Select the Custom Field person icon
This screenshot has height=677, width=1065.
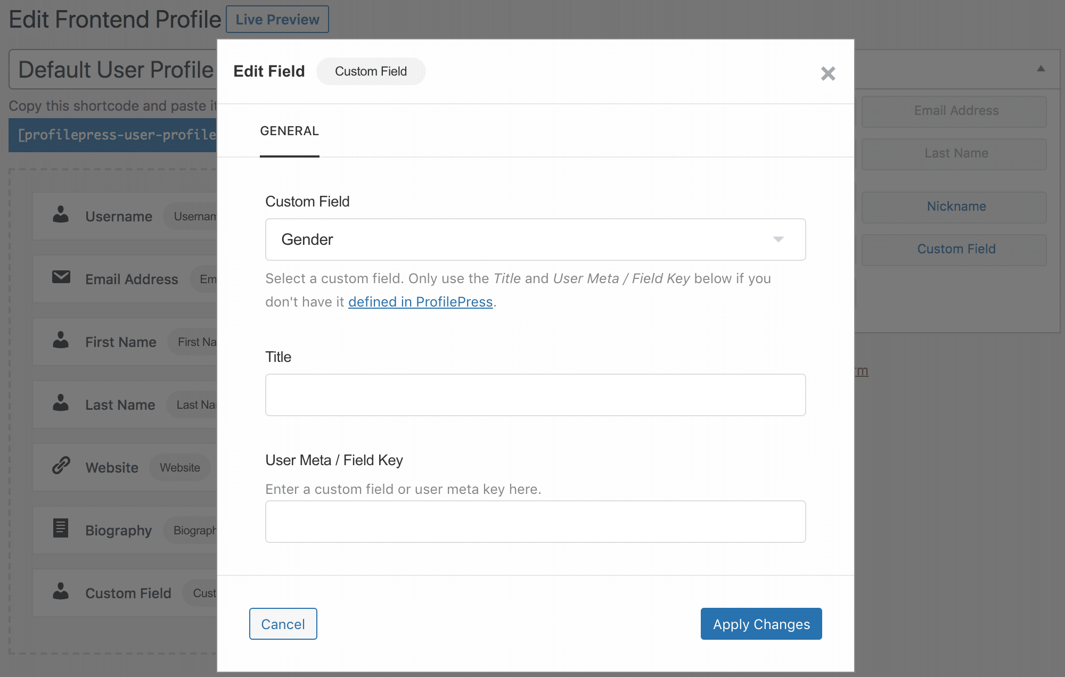(x=60, y=592)
